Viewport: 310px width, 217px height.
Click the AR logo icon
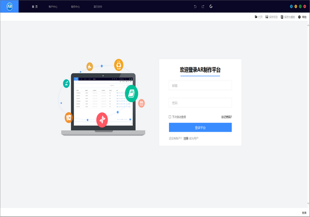[9, 7]
